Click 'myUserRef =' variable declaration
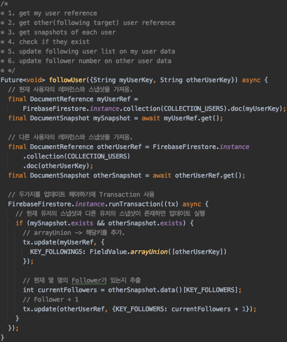 [x=117, y=99]
